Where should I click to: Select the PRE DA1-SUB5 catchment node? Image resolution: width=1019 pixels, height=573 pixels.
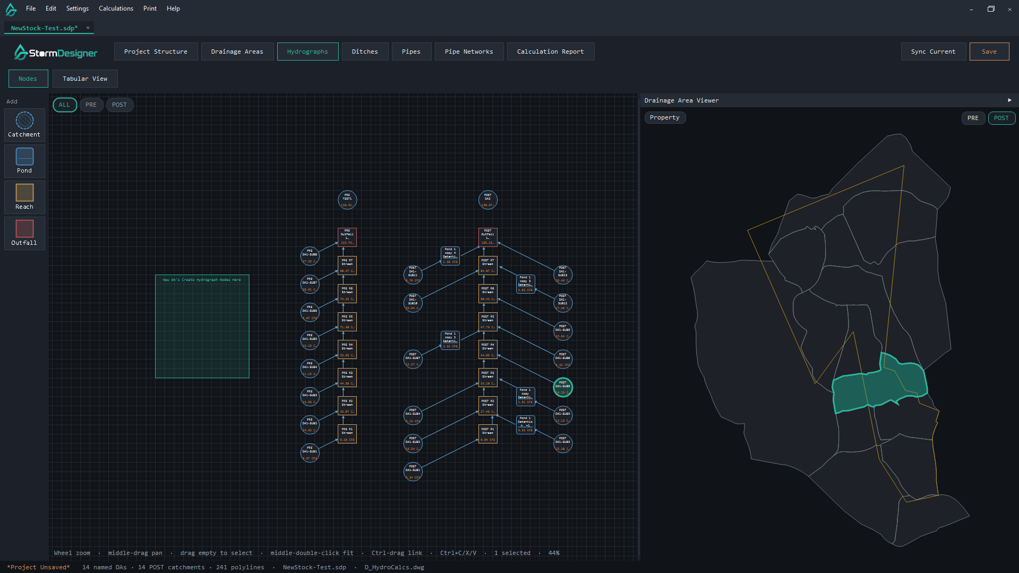pos(310,340)
